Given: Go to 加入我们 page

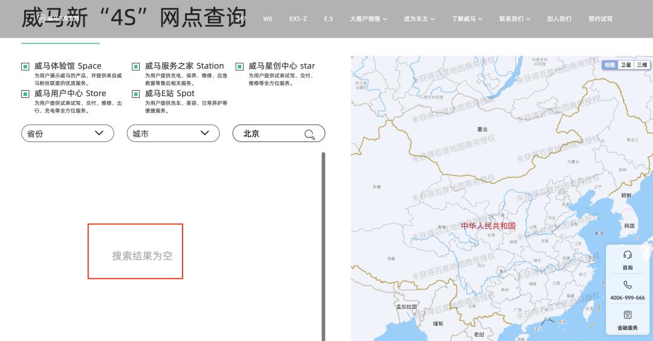Looking at the screenshot, I should pyautogui.click(x=559, y=19).
